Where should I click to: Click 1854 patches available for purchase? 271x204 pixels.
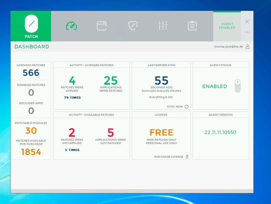coord(31,152)
